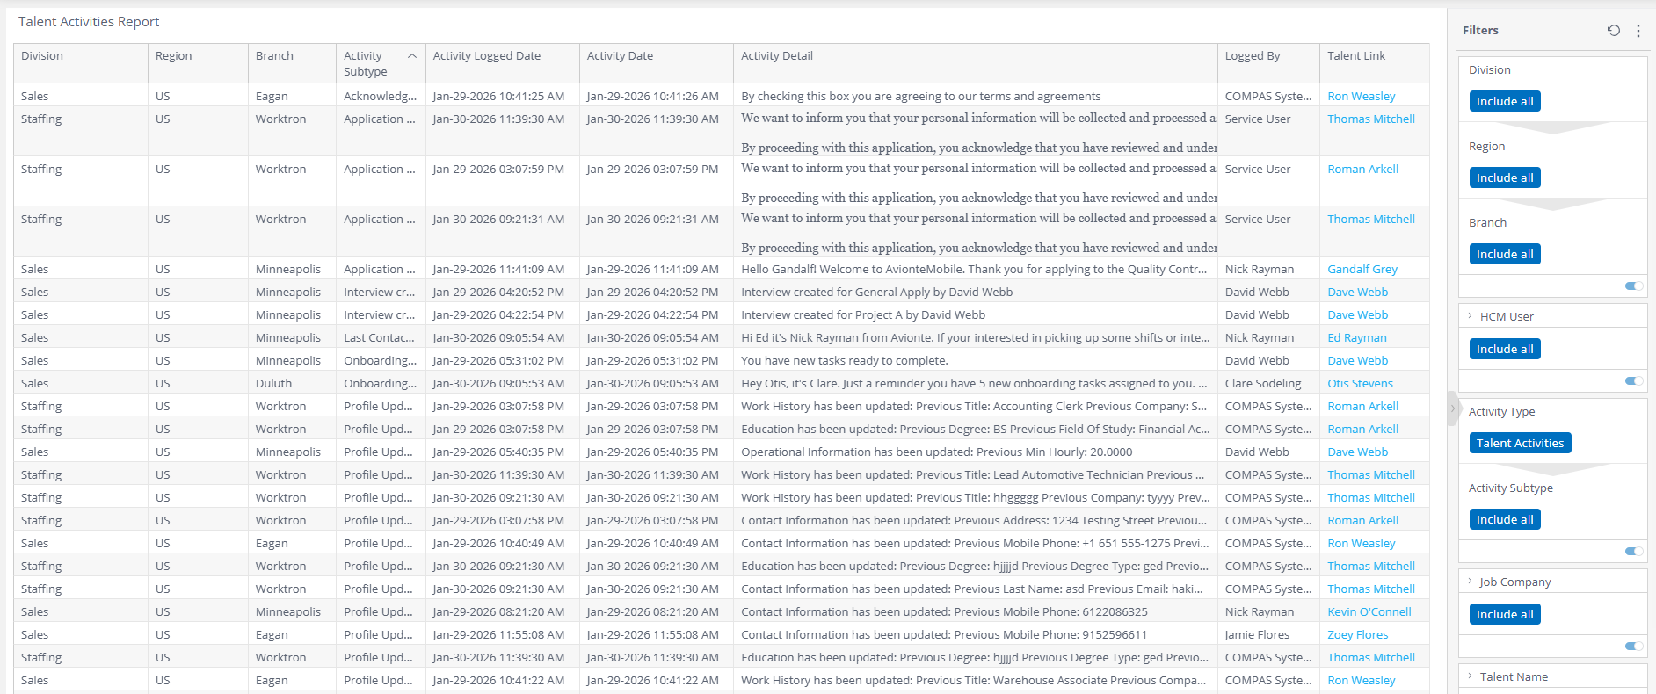The image size is (1656, 694).
Task: Open Dave Webb link in 04:20:52 PM row
Action: point(1357,293)
